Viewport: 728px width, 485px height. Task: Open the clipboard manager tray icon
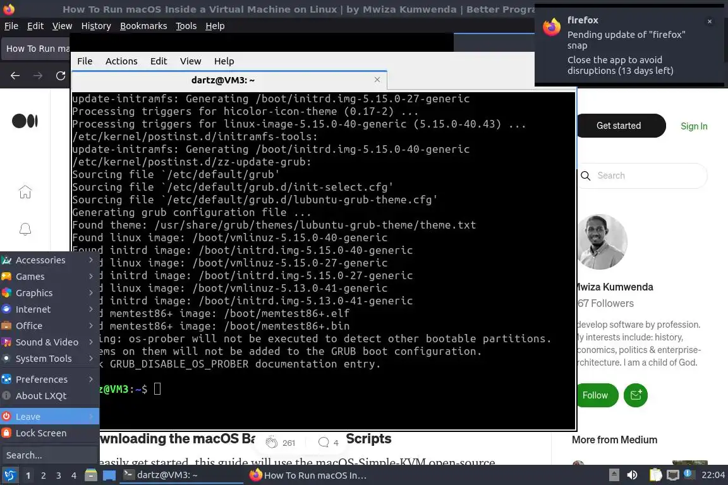click(x=655, y=475)
